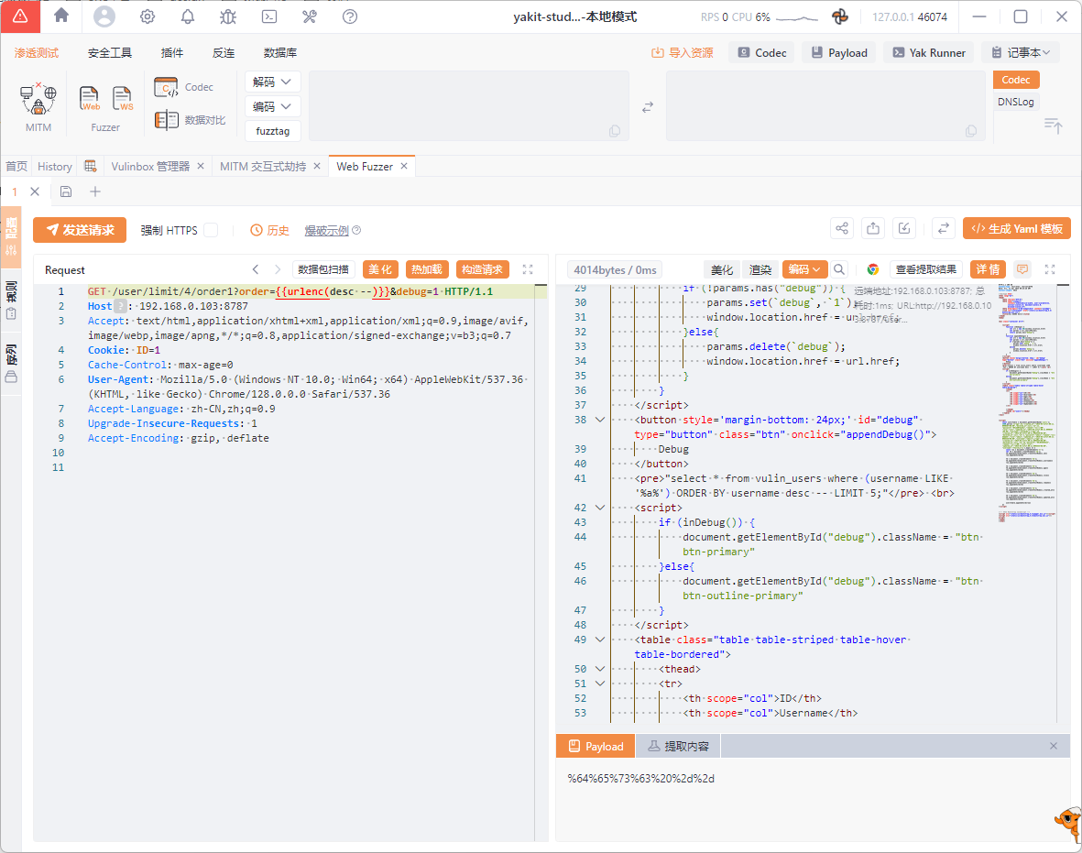Switch to the MITM 交互式劫持 tab
The height and width of the screenshot is (853, 1082).
coord(264,167)
